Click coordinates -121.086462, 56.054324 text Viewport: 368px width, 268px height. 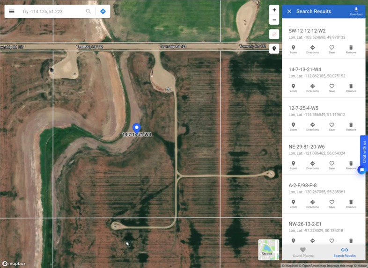[x=324, y=153]
